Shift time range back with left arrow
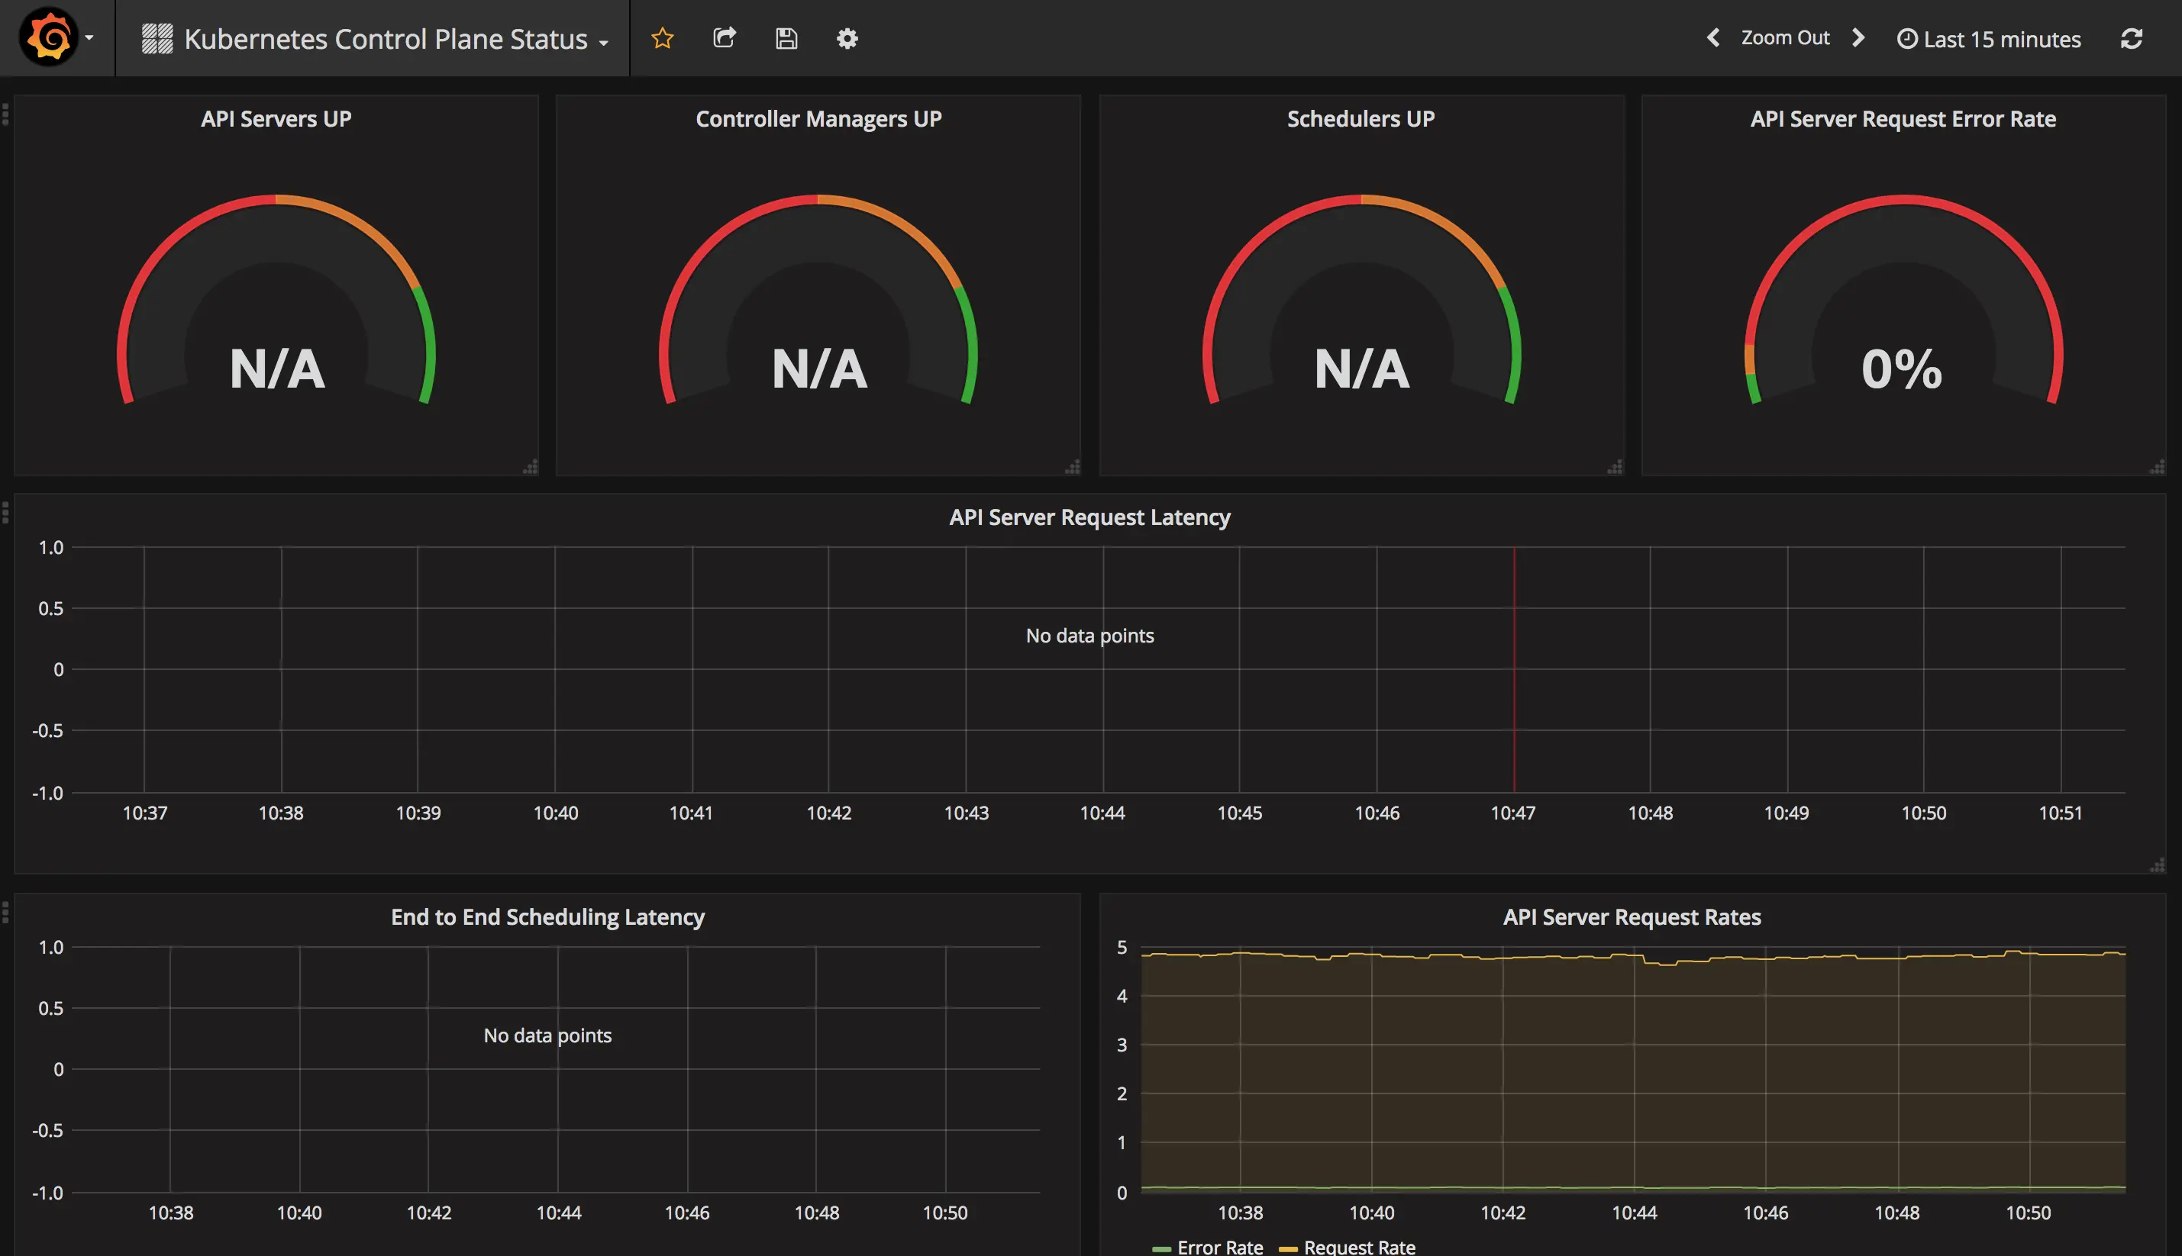This screenshot has height=1256, width=2182. tap(1713, 38)
